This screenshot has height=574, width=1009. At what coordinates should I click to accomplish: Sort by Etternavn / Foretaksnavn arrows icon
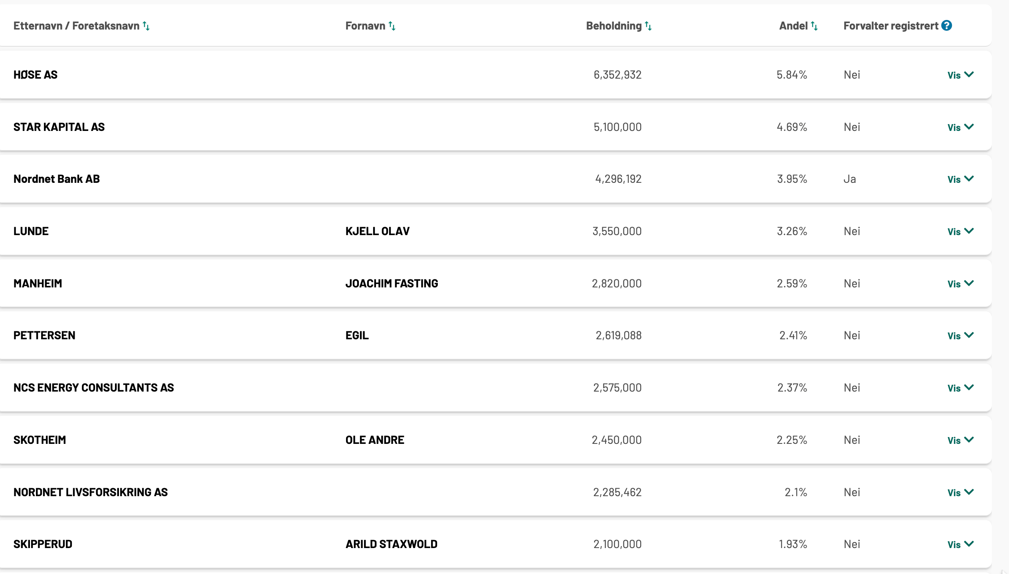coord(146,26)
